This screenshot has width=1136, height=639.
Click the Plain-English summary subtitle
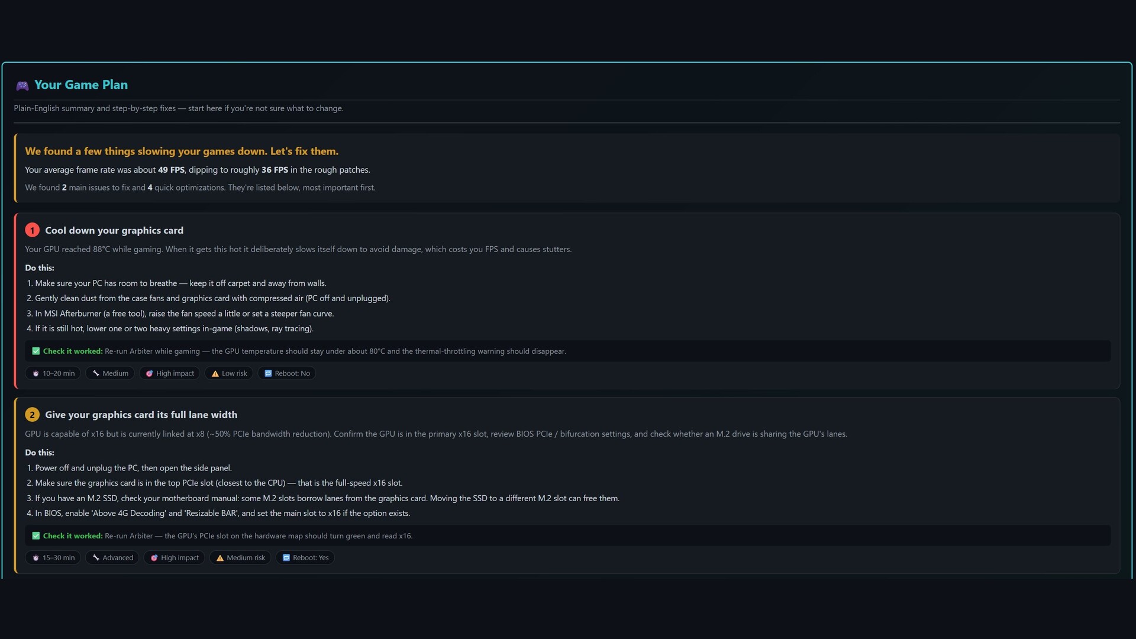pos(179,108)
